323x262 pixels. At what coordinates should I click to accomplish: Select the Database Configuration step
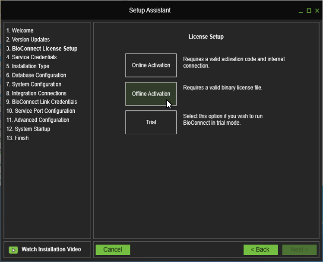[36, 76]
